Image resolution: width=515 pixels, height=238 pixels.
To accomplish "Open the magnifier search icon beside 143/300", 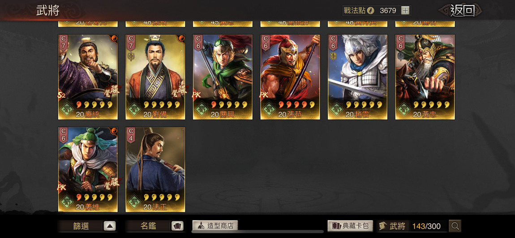I will point(455,226).
